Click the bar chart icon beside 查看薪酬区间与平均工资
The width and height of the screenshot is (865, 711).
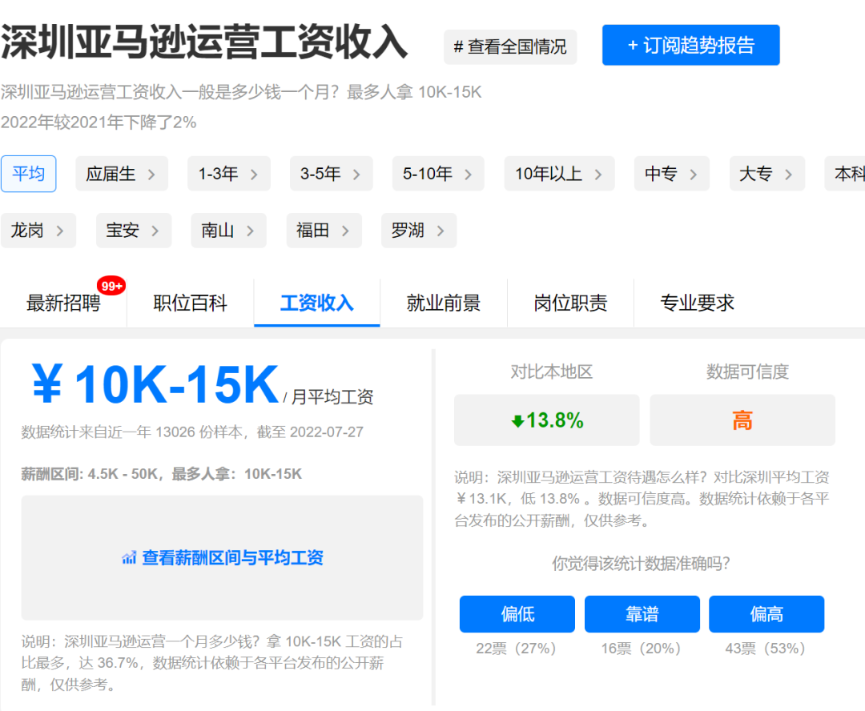(x=129, y=558)
